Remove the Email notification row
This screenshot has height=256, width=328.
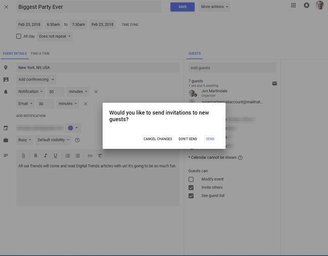tap(85, 104)
